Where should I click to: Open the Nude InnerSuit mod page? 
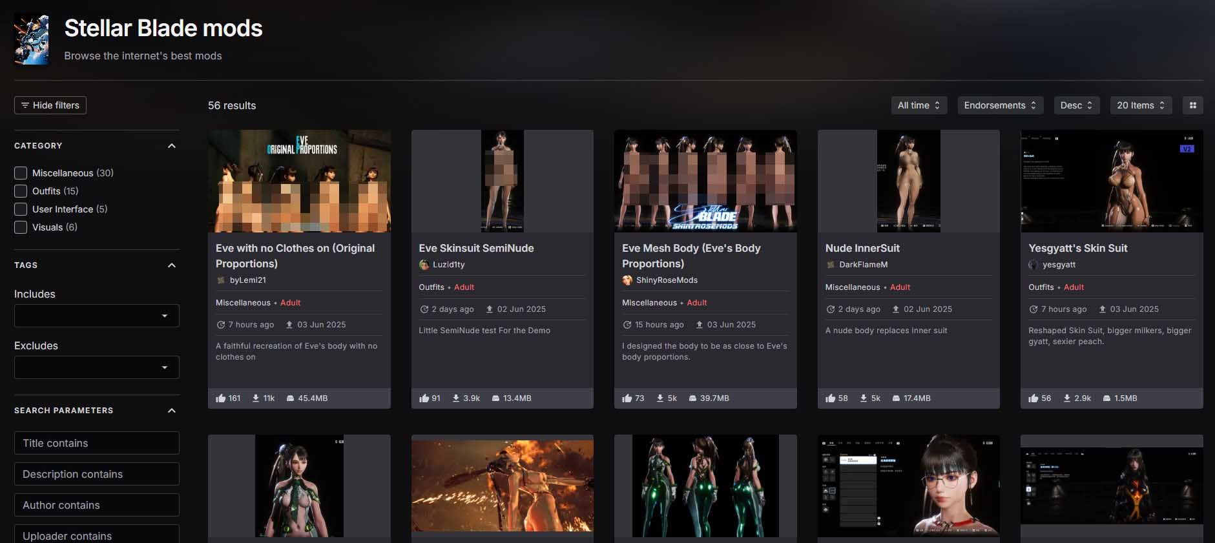862,248
